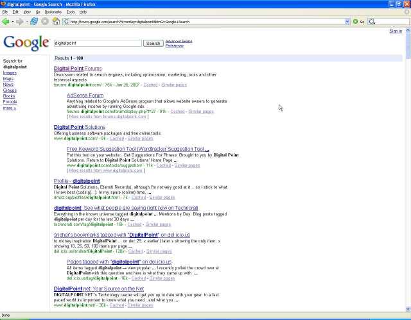The width and height of the screenshot is (411, 320).
Task: Open the 'Profile - digitalpoint' result
Action: 77,181
